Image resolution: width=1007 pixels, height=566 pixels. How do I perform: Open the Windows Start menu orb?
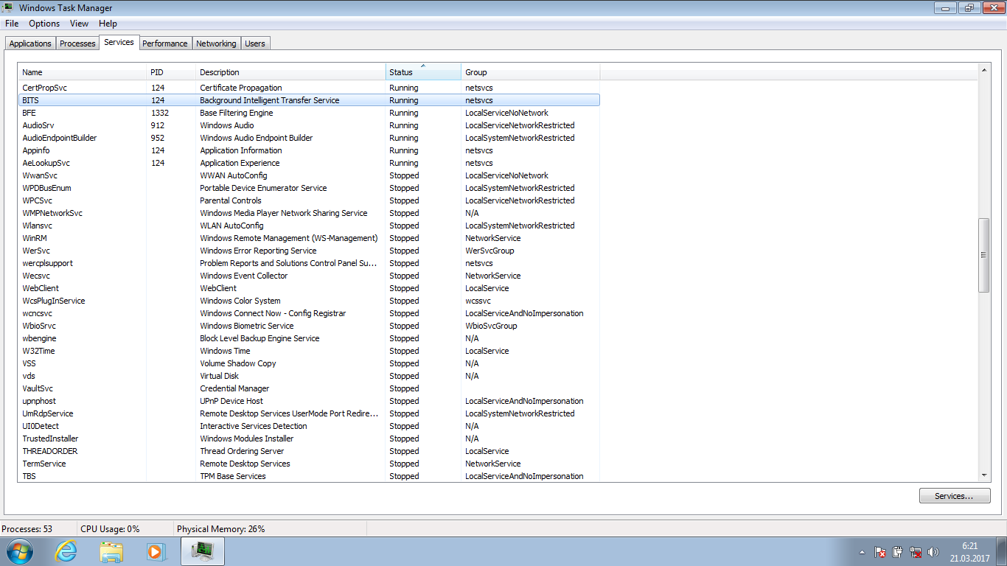click(x=20, y=551)
